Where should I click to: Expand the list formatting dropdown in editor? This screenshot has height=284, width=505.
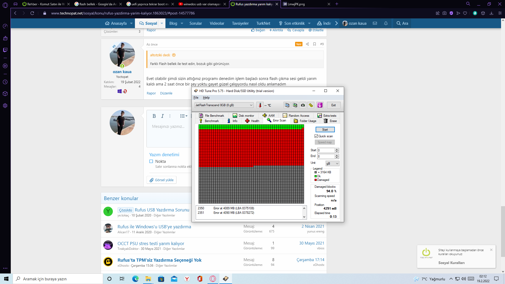point(184,116)
